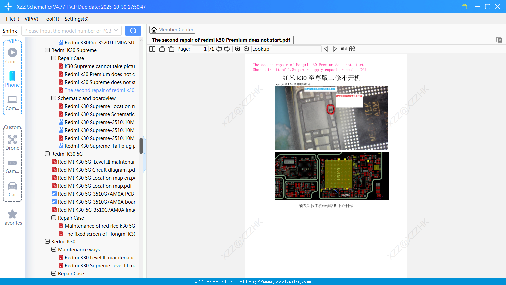
Task: Switch to two-page view mode
Action: (x=152, y=48)
